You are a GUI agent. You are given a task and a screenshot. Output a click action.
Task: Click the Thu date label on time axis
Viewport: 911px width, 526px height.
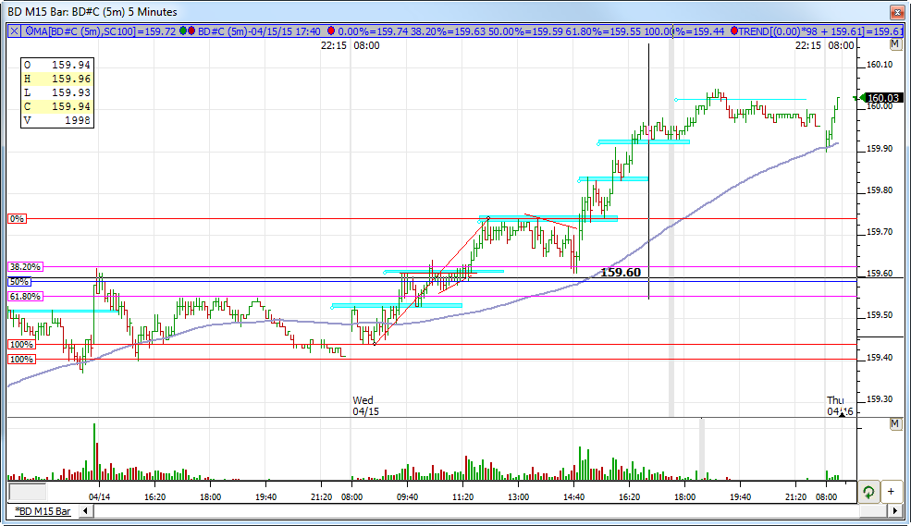[x=835, y=400]
